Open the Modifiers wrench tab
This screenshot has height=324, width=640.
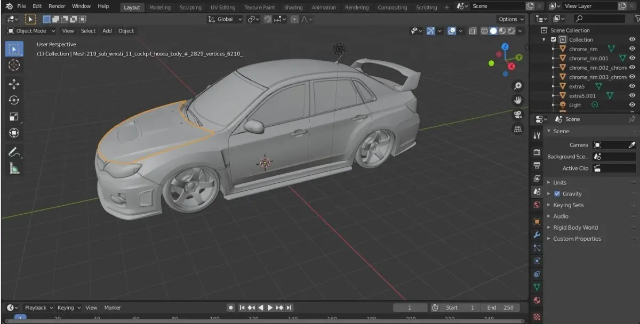[537, 234]
